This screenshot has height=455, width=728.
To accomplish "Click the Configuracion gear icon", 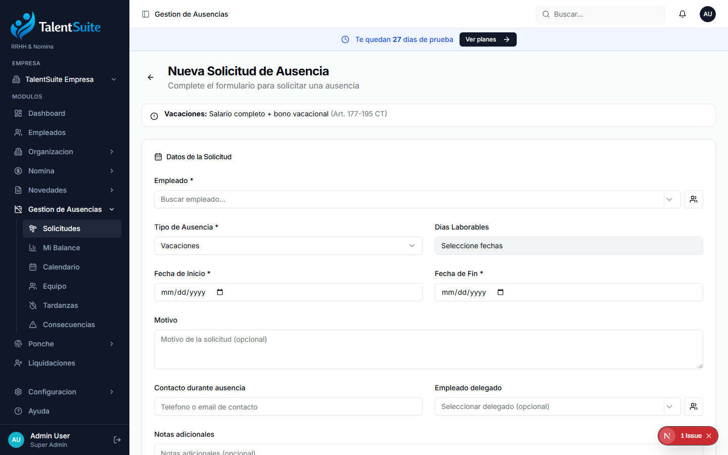I will pos(18,392).
